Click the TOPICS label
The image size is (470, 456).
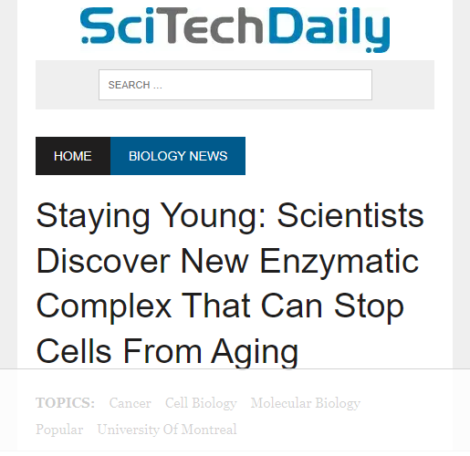pos(65,403)
